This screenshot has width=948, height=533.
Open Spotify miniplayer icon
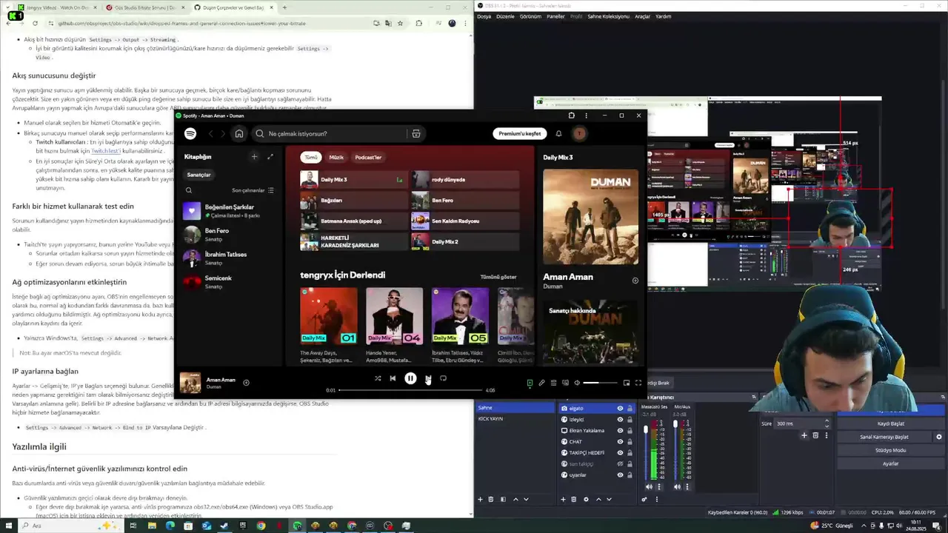[626, 383]
